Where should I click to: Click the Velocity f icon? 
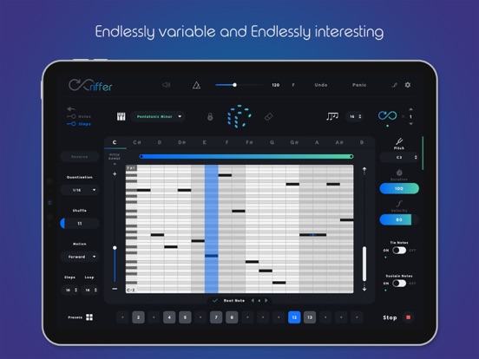click(399, 204)
